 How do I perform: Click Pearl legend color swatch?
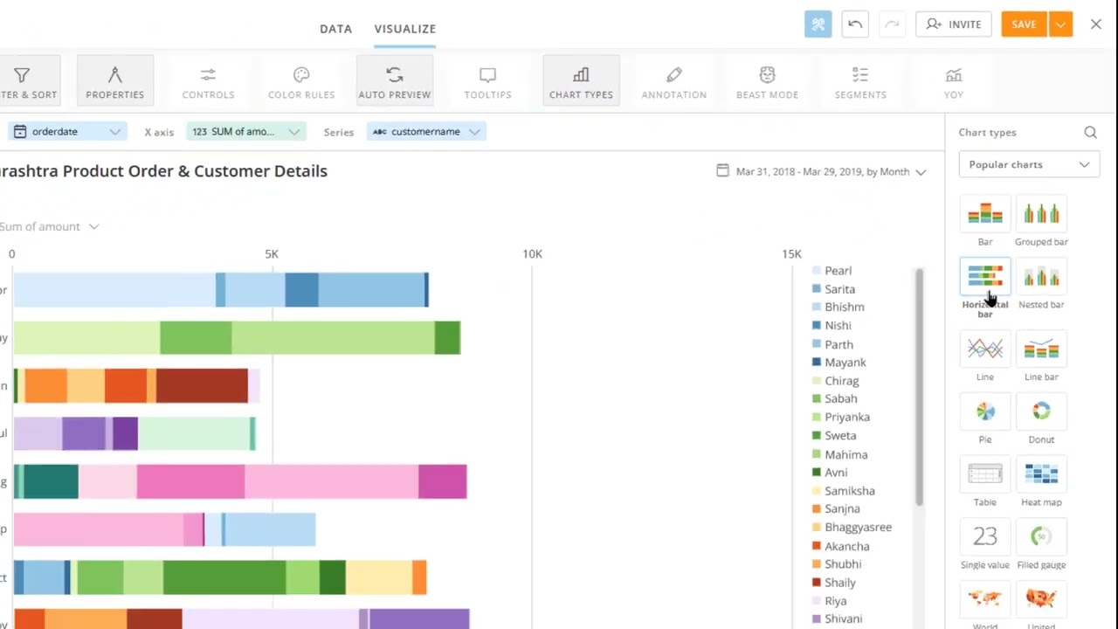(x=817, y=271)
